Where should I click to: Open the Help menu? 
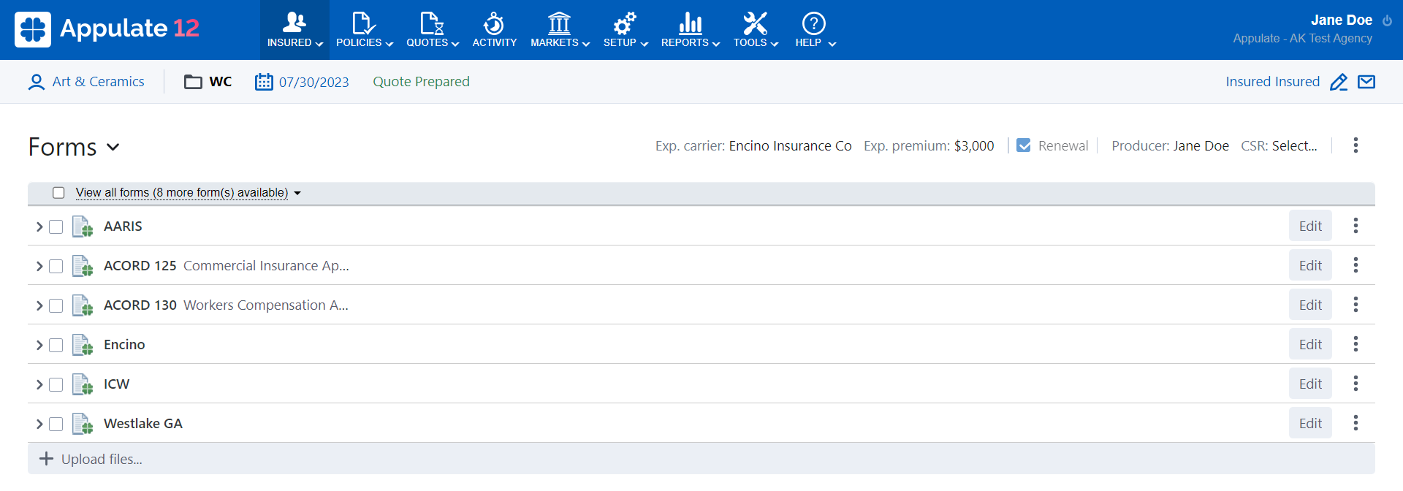[x=815, y=30]
